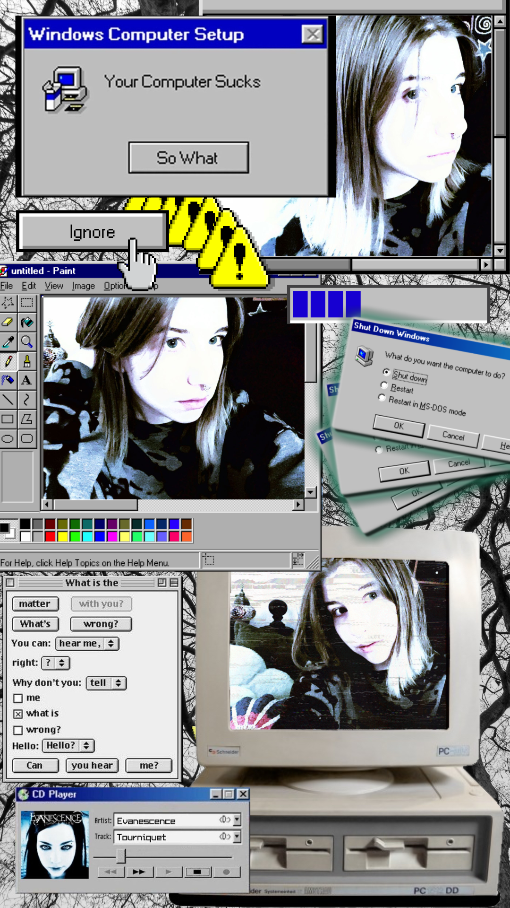Open the 'right:' question mark popup
510x908 pixels.
[56, 663]
